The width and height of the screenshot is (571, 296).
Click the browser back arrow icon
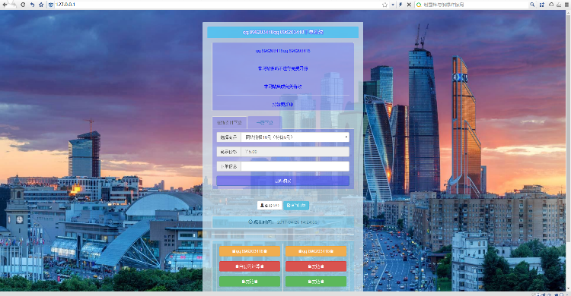click(x=5, y=5)
